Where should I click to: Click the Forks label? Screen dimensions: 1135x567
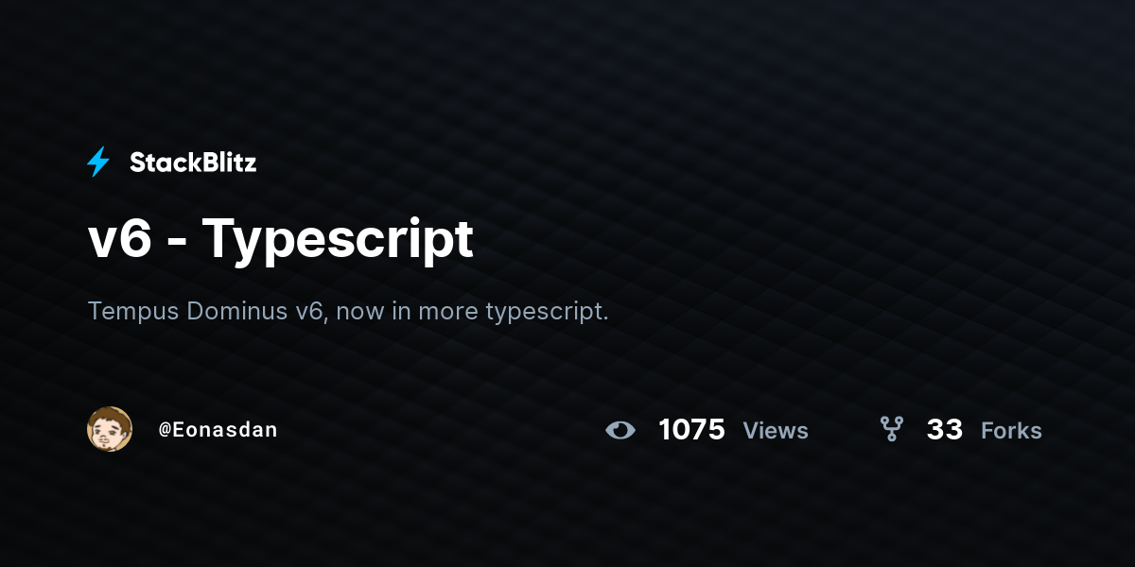click(1011, 431)
